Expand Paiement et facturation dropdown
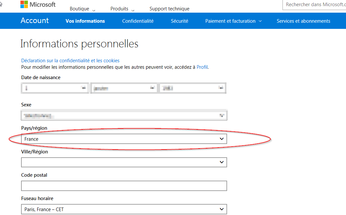The image size is (346, 215). tap(233, 21)
